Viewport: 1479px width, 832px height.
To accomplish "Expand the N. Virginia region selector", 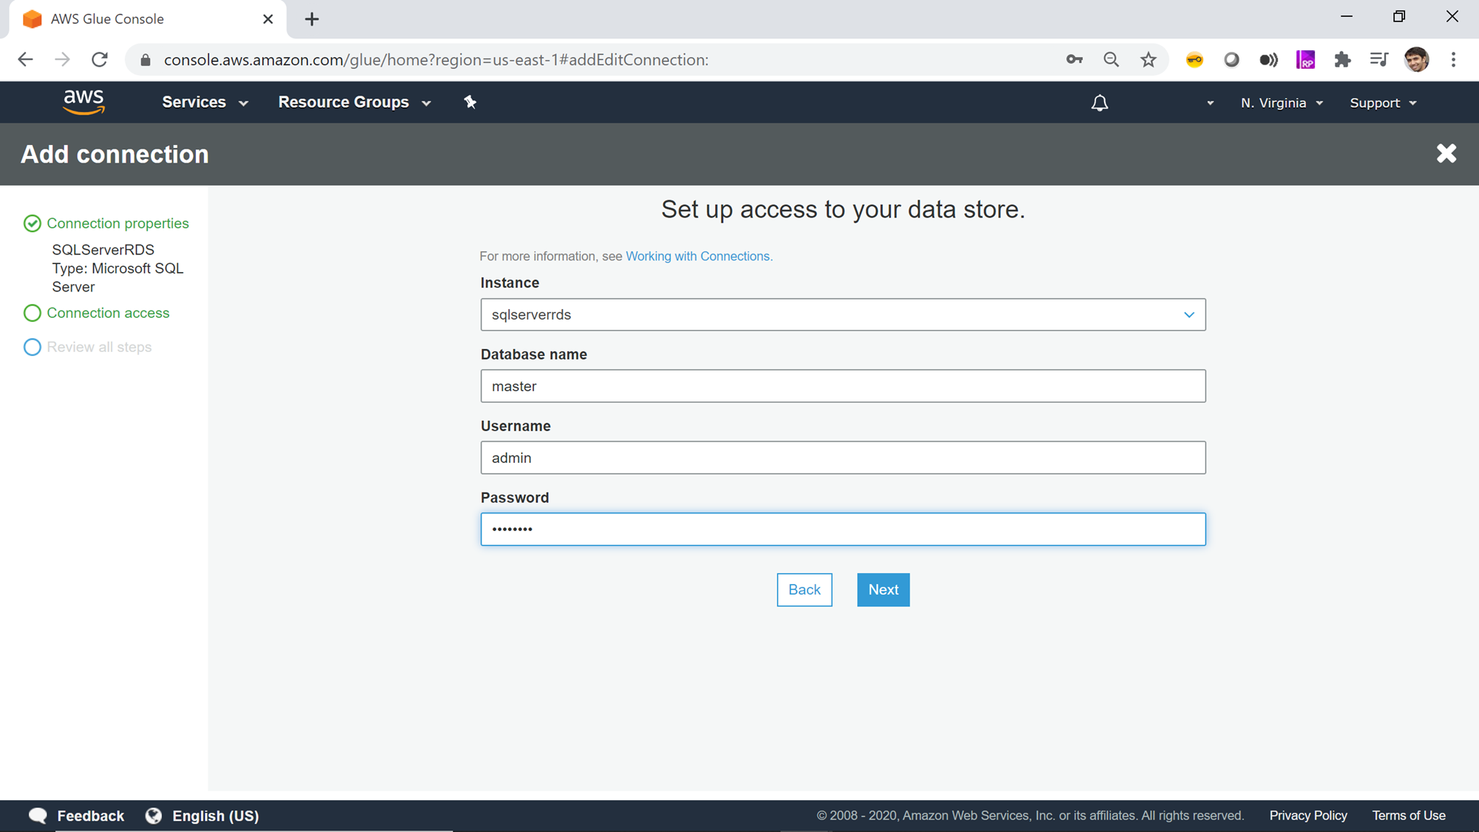I will [1282, 103].
